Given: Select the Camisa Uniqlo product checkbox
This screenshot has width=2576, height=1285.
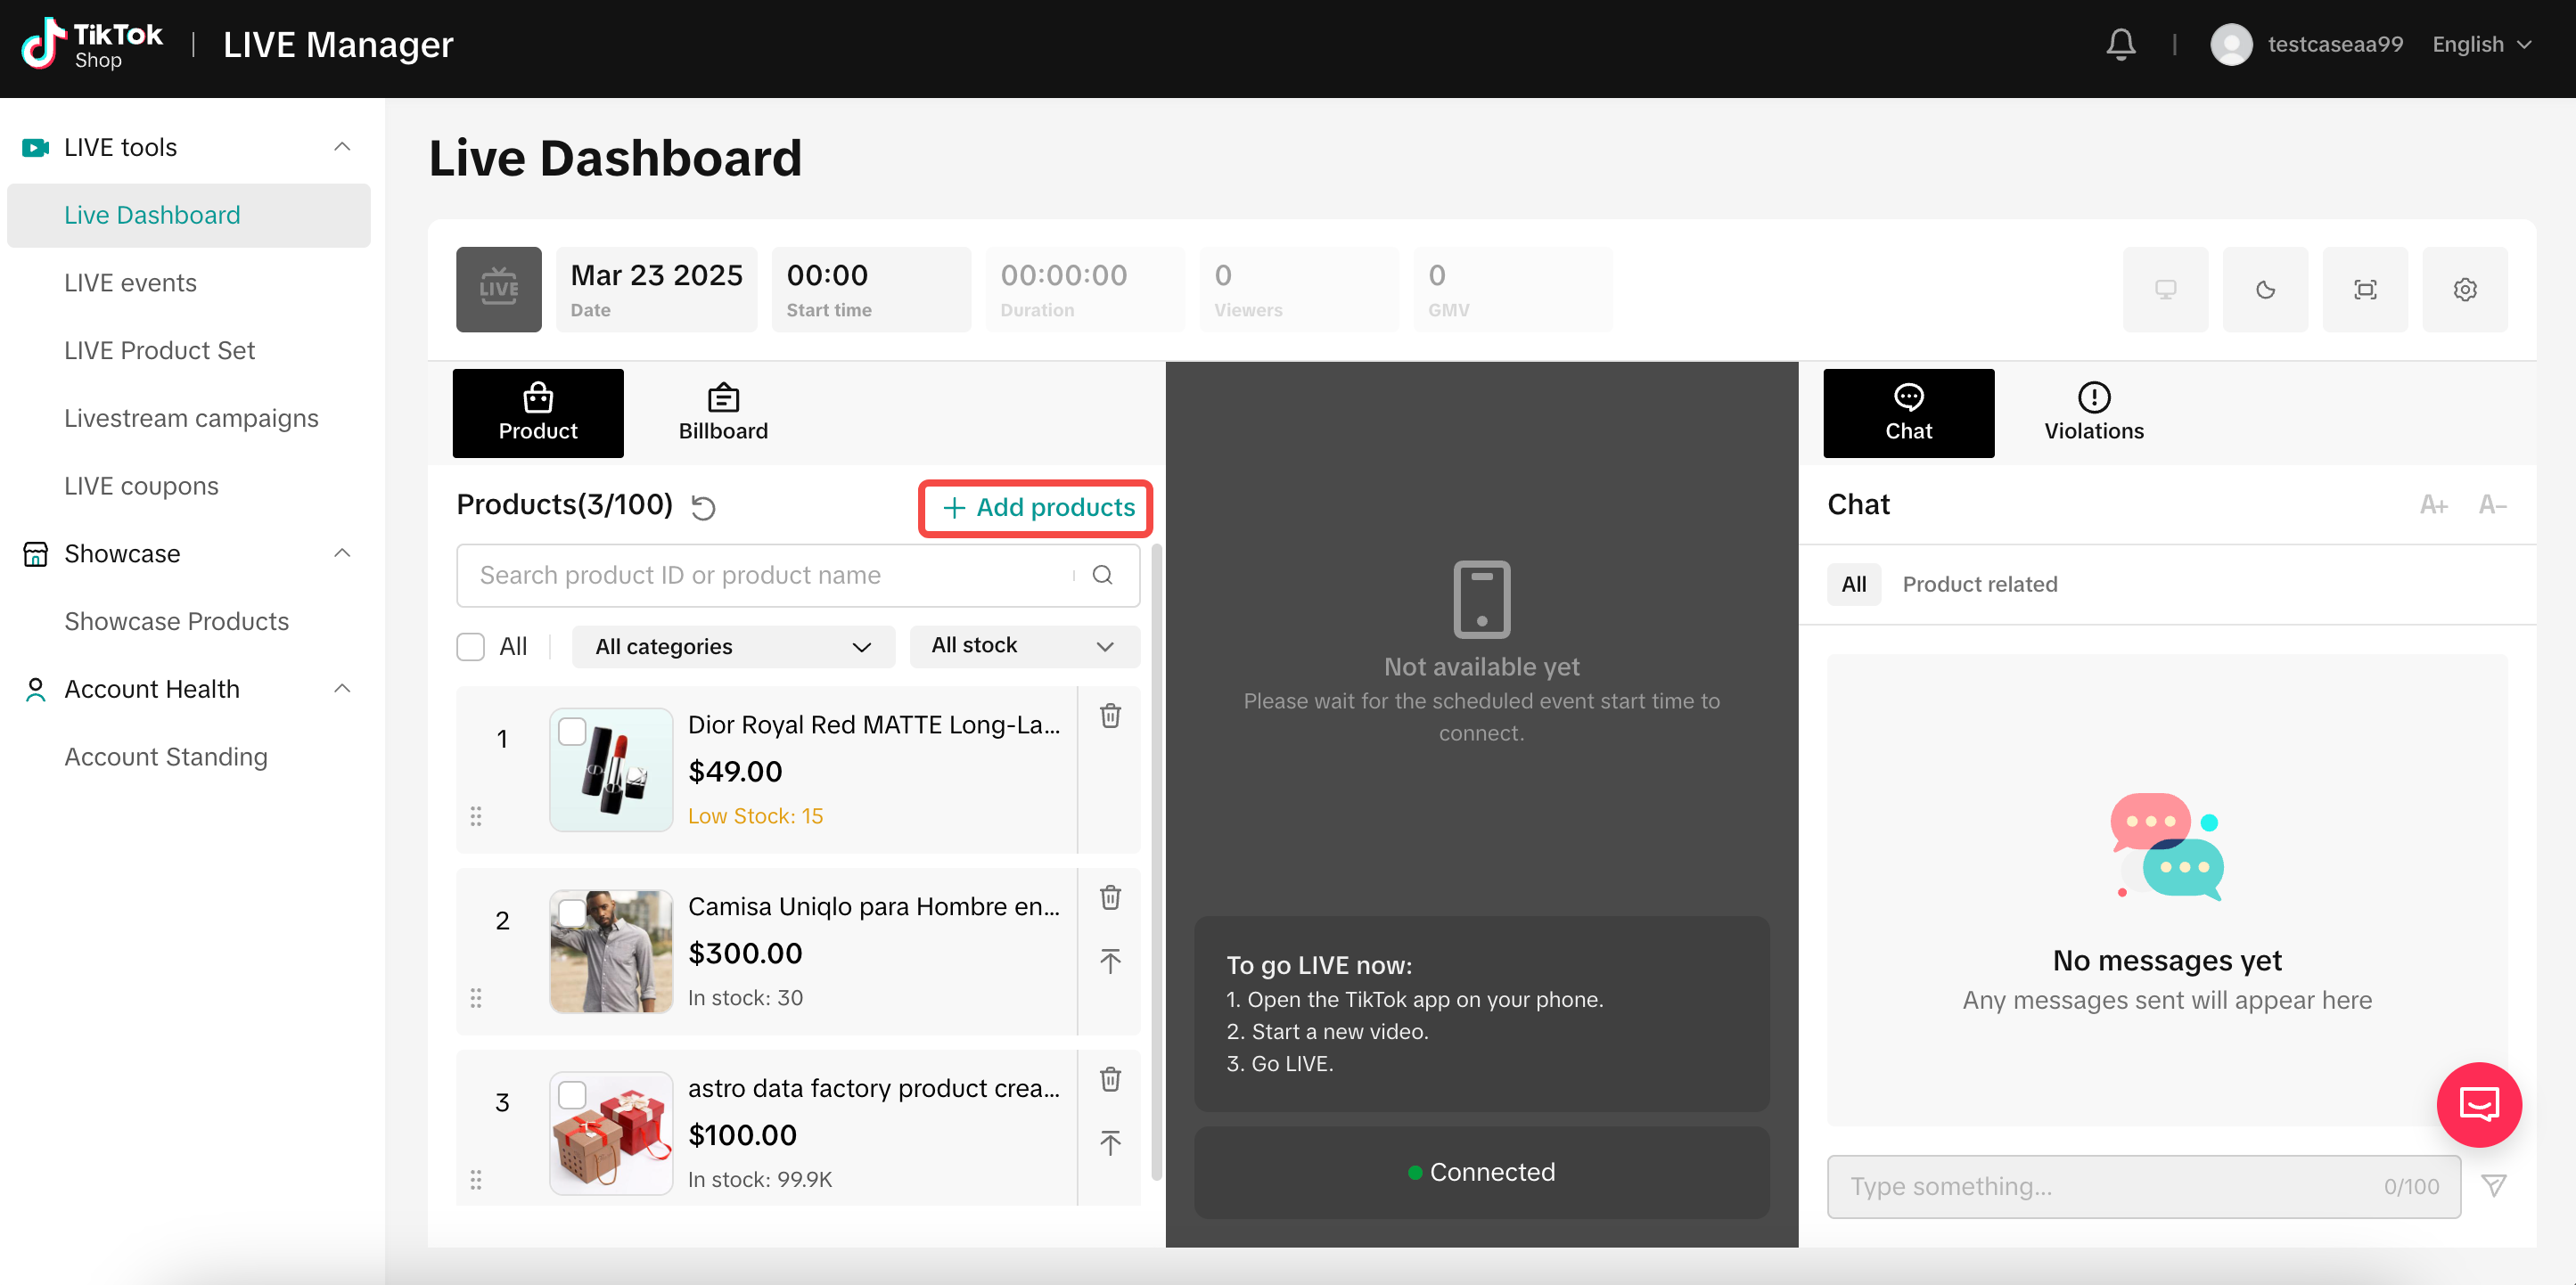Looking at the screenshot, I should 572,913.
